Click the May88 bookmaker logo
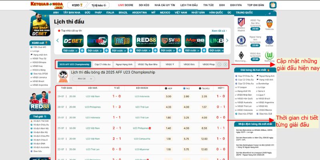This screenshot has height=160, width=320. point(194,41)
